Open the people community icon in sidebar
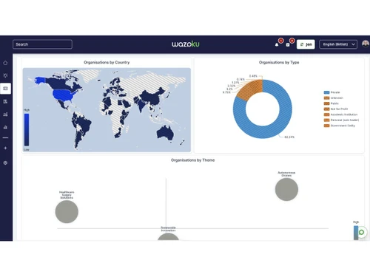The width and height of the screenshot is (370, 277). (5, 114)
